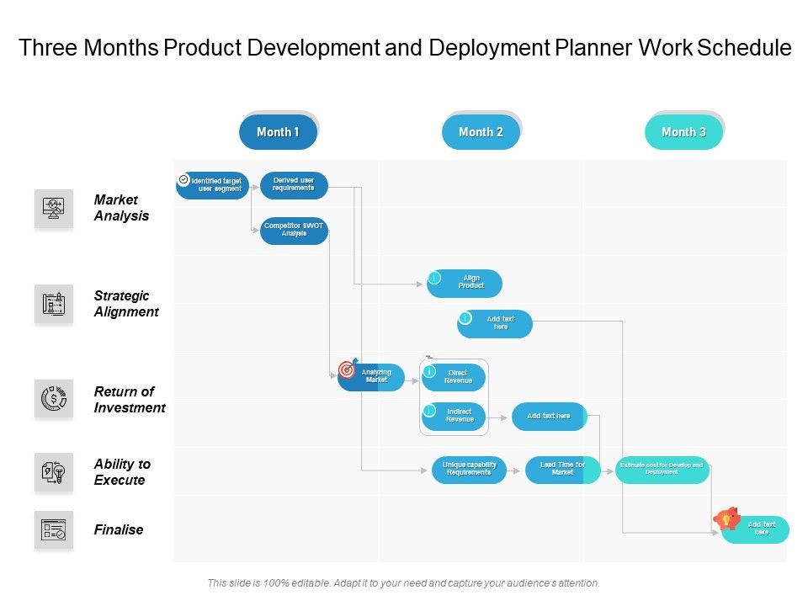This screenshot has width=808, height=606.
Task: Click the Competitor SWOT Analysis node
Action: (294, 231)
